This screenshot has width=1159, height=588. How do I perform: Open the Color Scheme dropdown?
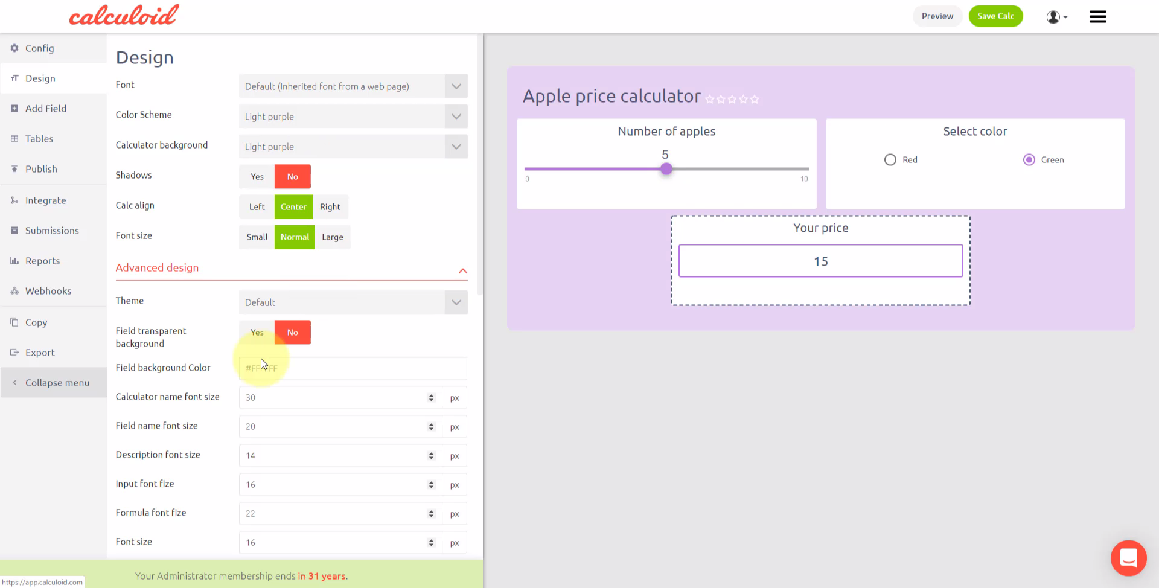pos(353,116)
